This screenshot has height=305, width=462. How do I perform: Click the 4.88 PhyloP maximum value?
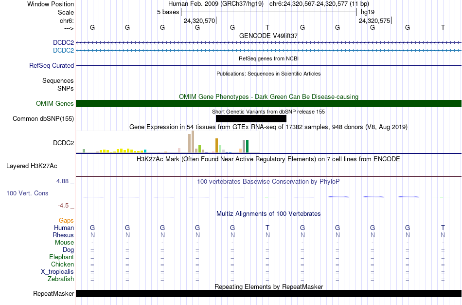point(62,181)
